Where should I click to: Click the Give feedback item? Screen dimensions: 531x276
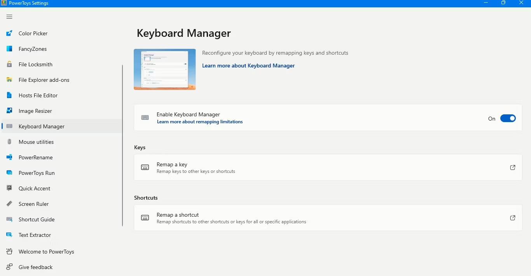pyautogui.click(x=35, y=267)
